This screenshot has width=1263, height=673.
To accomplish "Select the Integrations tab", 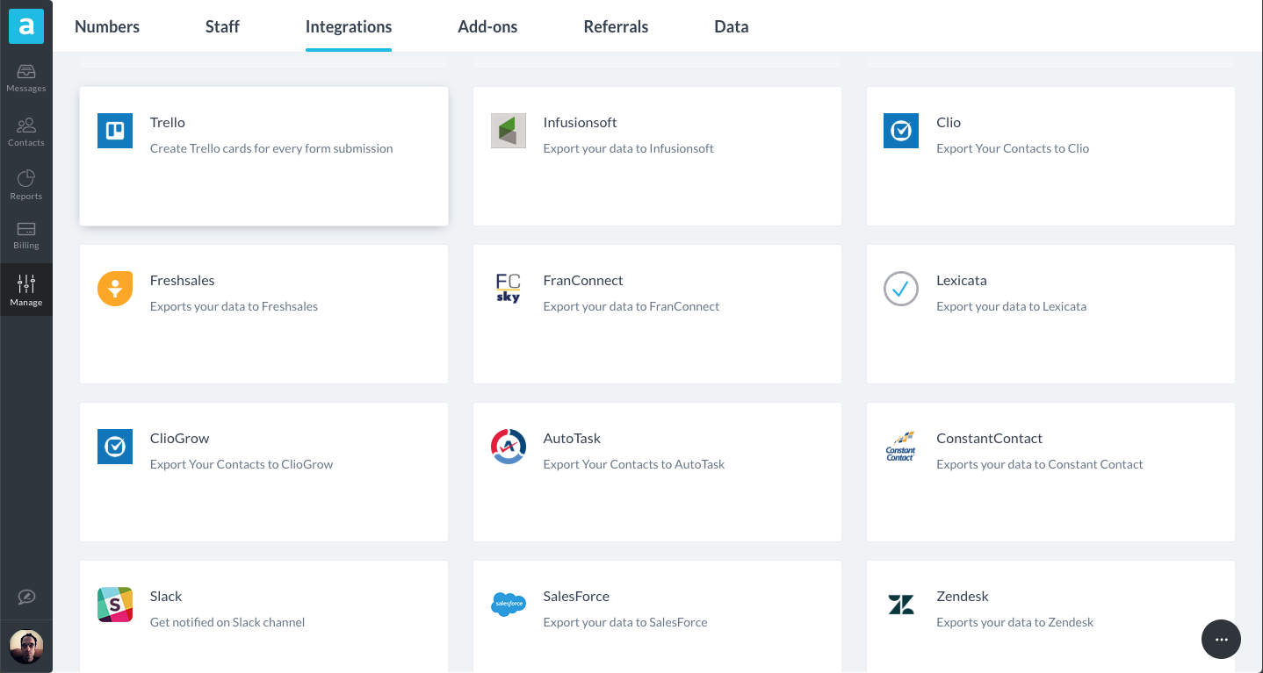I will pos(349,26).
